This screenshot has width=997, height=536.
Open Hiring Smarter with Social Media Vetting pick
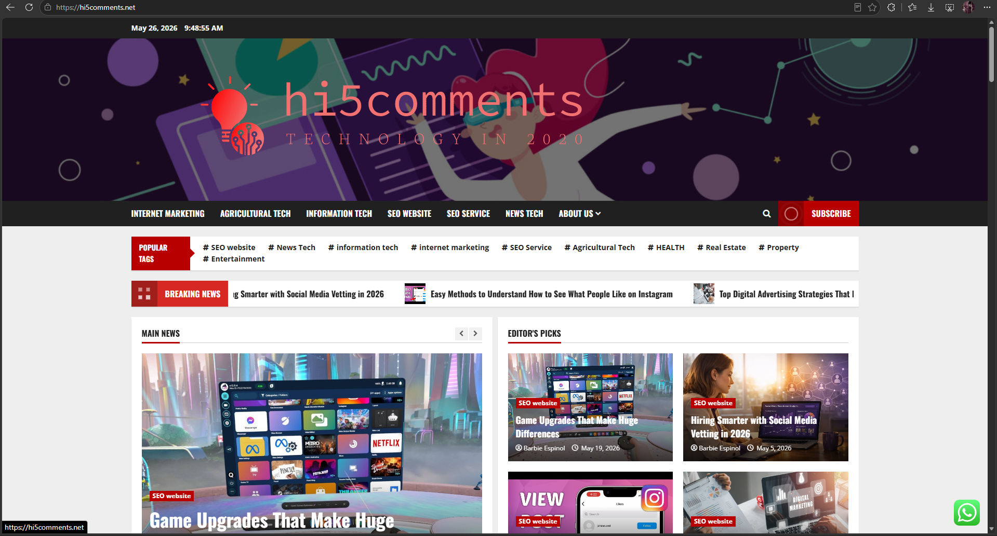(753, 427)
